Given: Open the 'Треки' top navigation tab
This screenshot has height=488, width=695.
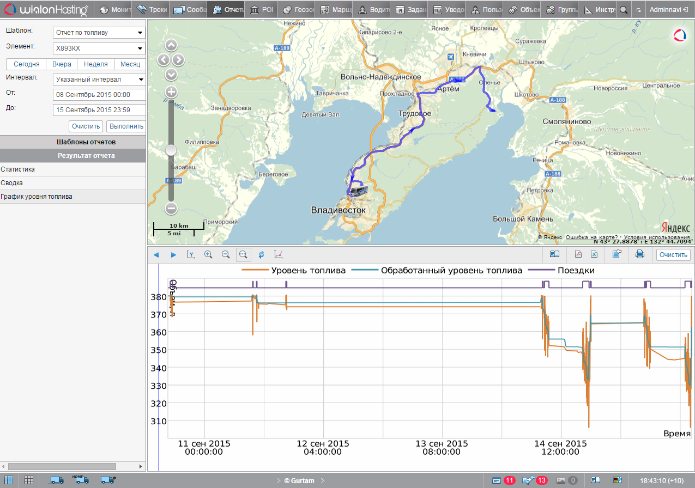Looking at the screenshot, I should pos(150,10).
